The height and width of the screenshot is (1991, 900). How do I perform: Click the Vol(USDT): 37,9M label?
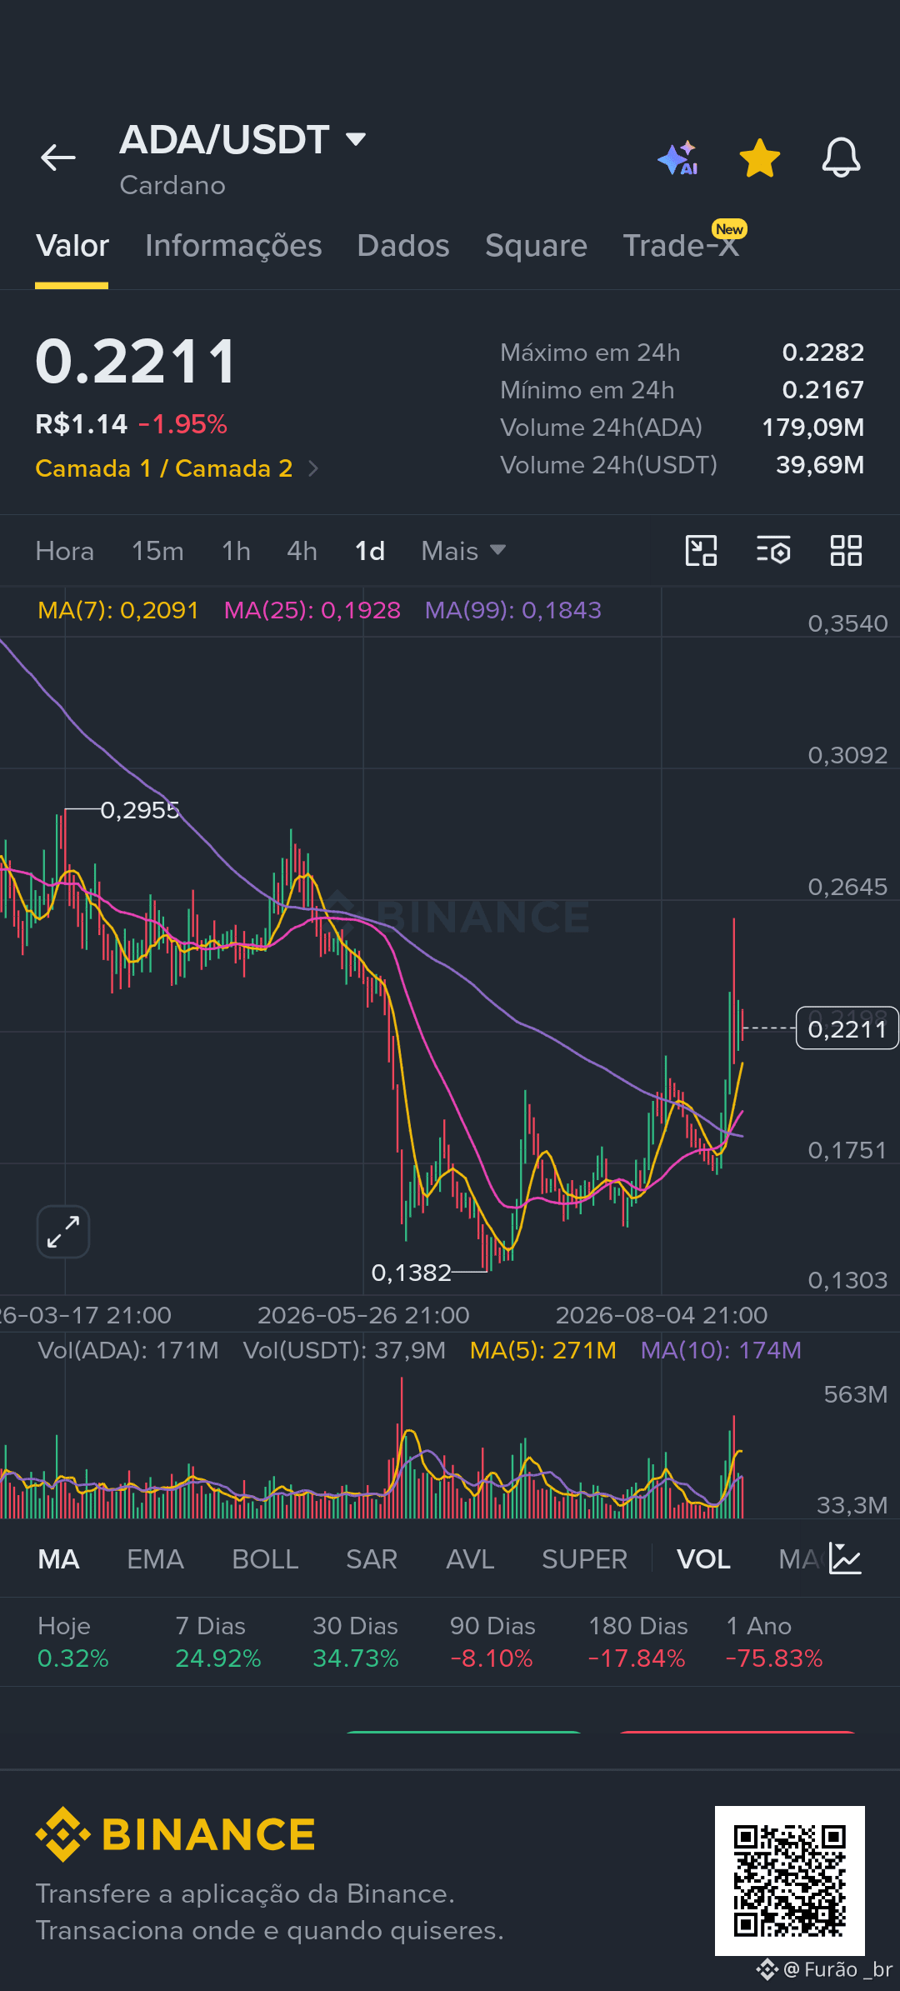344,1350
